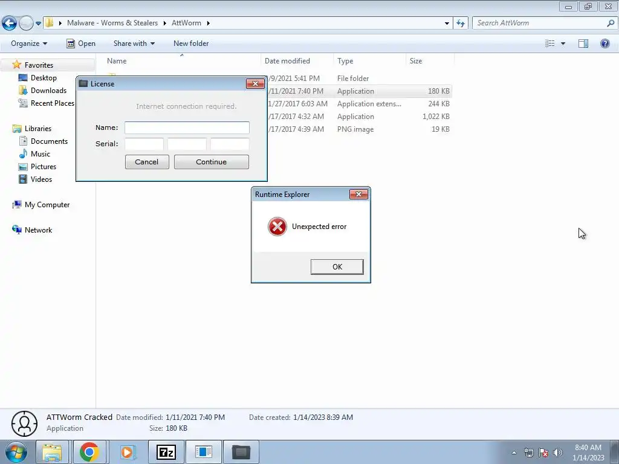The image size is (619, 464).
Task: Launch Google Chrome from taskbar
Action: coord(89,452)
